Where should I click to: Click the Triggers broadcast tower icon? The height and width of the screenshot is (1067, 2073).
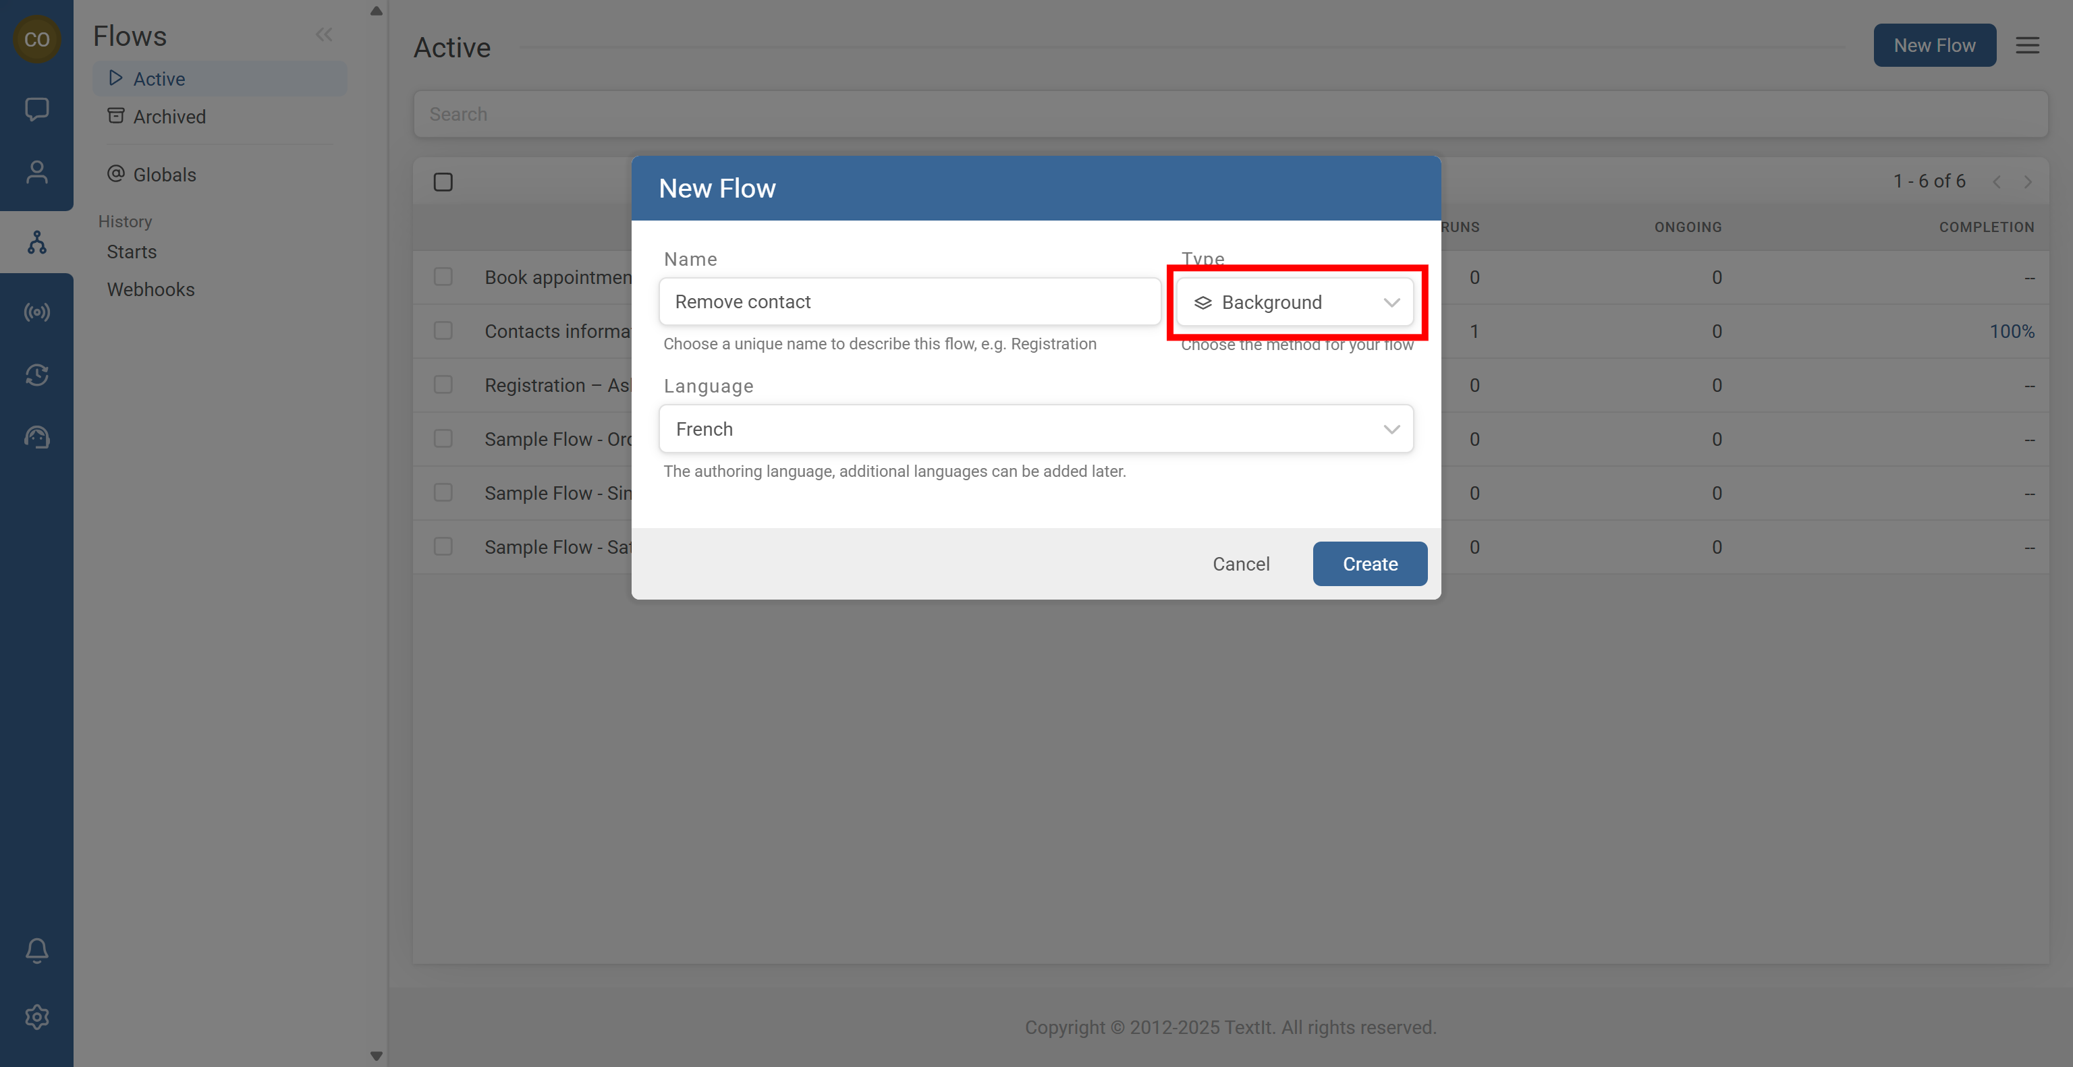36,312
